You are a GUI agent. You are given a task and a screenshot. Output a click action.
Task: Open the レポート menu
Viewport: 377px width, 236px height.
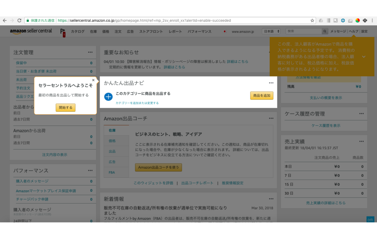coord(175,32)
